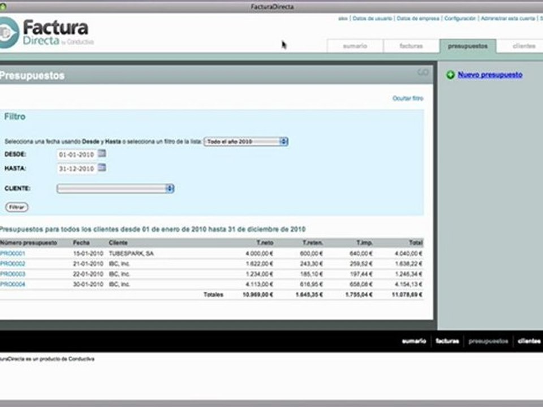Open the 'Todo el año 2010' filter dropdown
The image size is (543, 407).
point(246,141)
